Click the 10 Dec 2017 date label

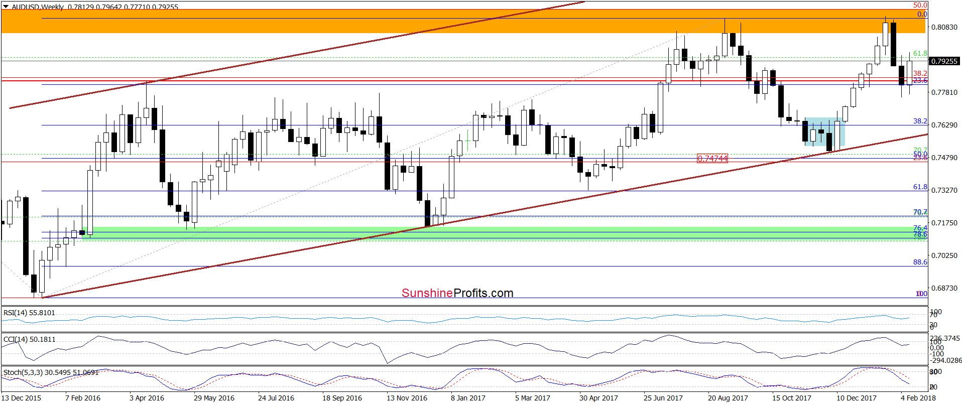coord(857,398)
